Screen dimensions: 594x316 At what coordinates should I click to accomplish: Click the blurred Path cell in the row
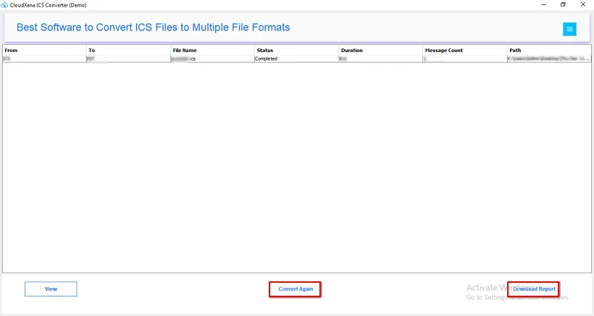click(549, 59)
